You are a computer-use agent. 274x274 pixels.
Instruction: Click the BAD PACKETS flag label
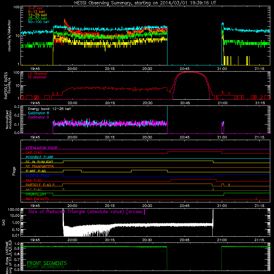coord(37,199)
